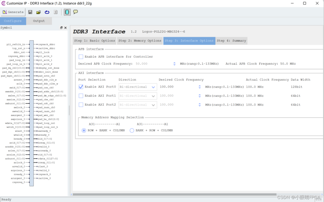Click the Generate button in toolbar
This screenshot has height=202, width=324.
click(13, 12)
